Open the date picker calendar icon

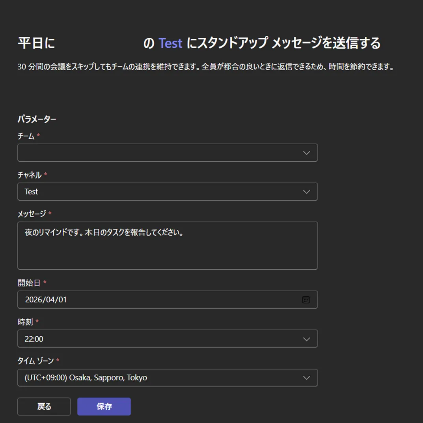coord(306,299)
